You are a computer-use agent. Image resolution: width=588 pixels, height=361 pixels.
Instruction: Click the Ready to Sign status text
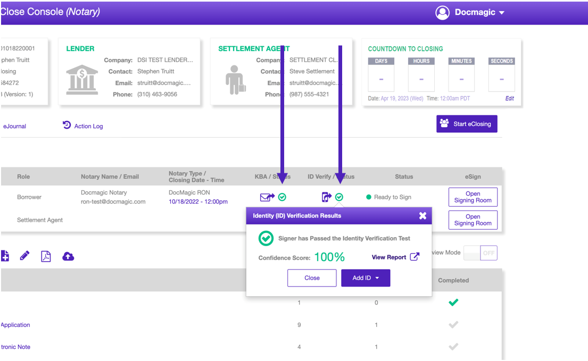[393, 197]
